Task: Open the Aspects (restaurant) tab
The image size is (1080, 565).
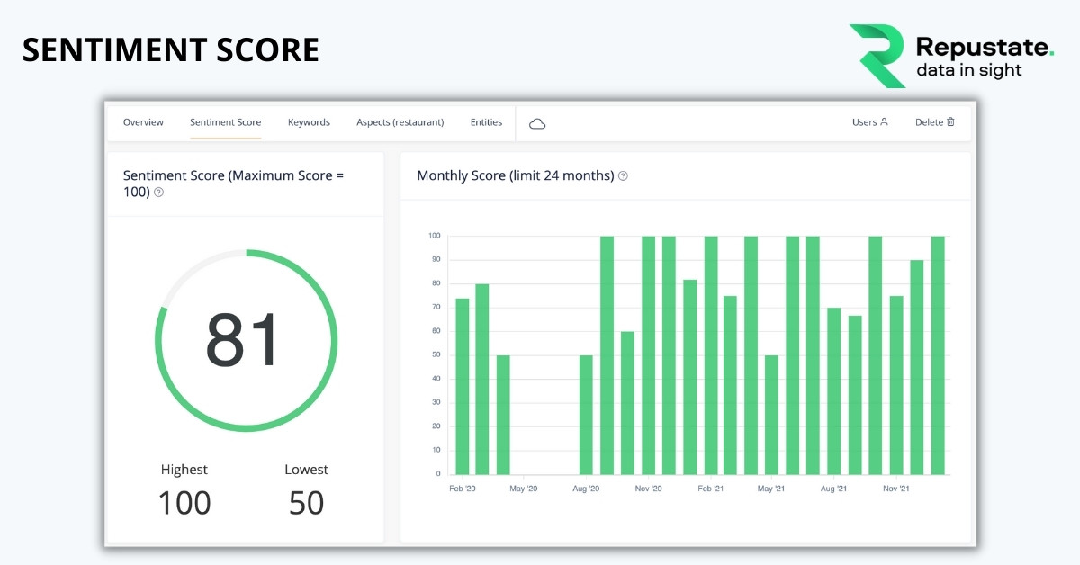Action: pyautogui.click(x=400, y=122)
